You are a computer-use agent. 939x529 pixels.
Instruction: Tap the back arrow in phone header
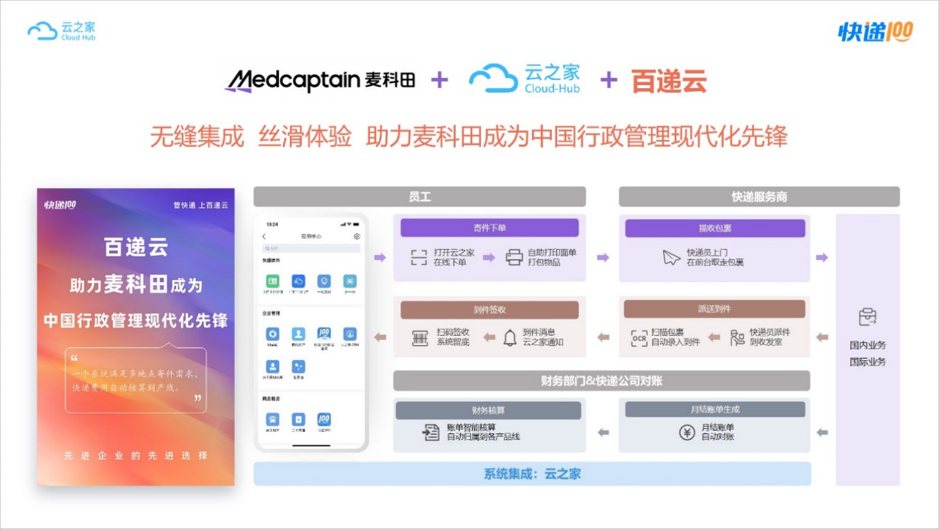264,237
